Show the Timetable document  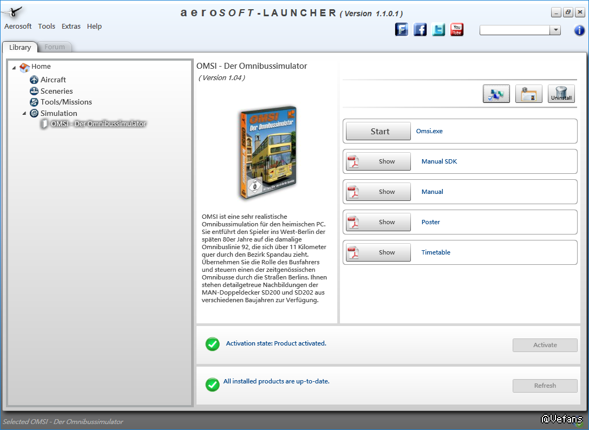click(378, 252)
